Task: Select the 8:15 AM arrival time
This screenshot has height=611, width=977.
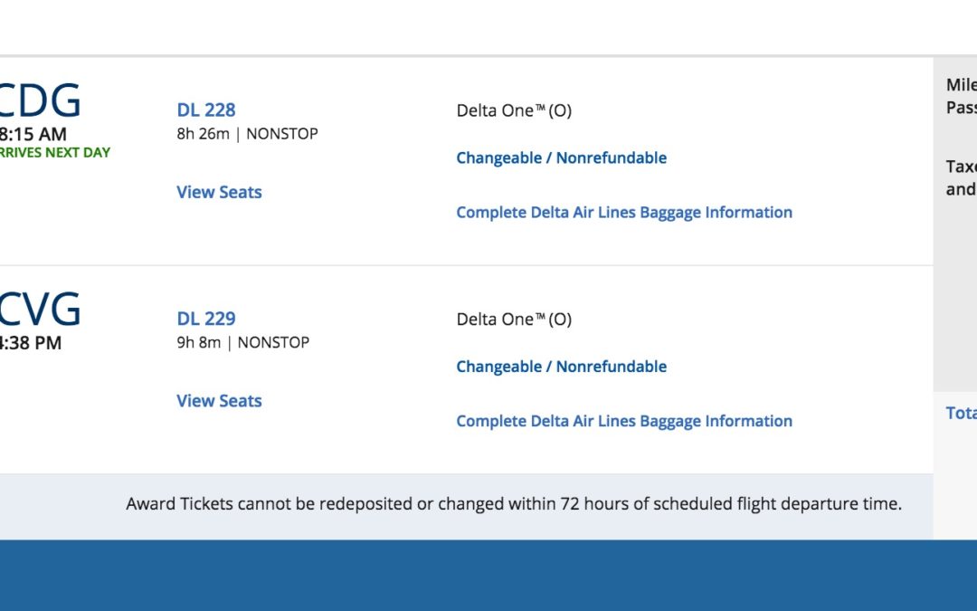Action: [33, 135]
